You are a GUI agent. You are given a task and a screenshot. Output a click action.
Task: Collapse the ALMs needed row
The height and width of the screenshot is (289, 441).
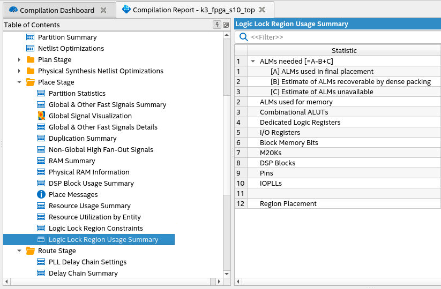(253, 61)
